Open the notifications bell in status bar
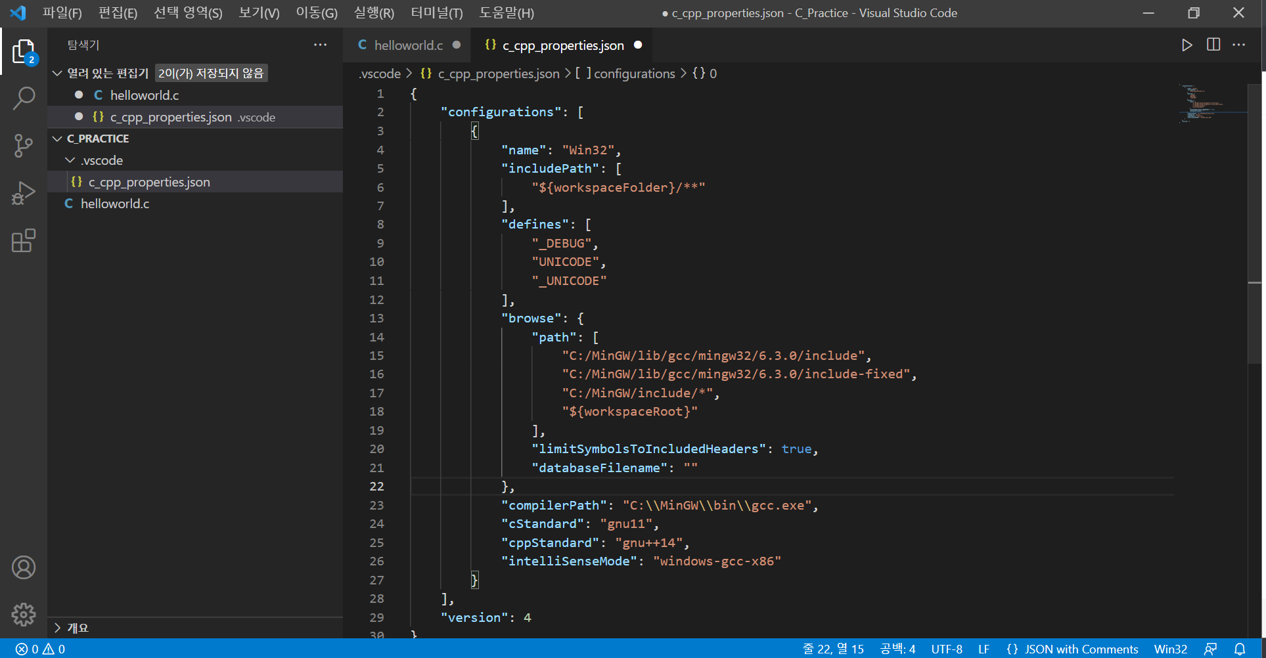Image resolution: width=1266 pixels, height=658 pixels. pos(1240,649)
